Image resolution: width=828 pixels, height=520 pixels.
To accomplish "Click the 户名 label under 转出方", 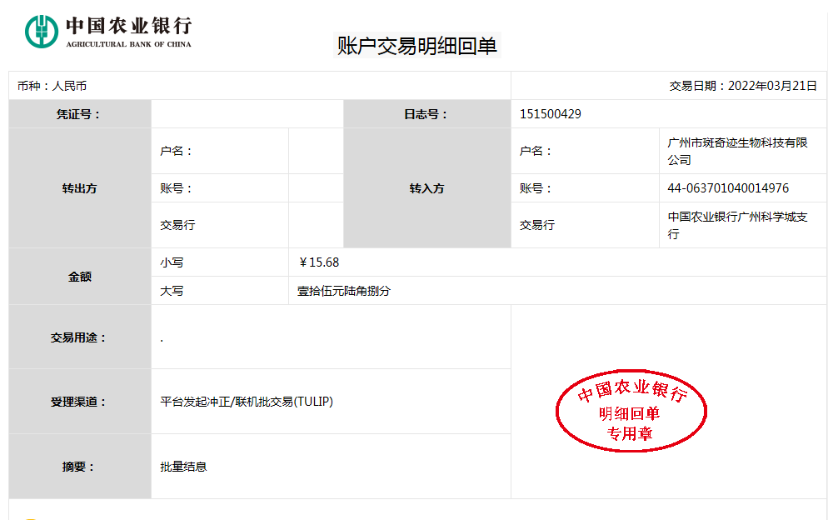I will [176, 151].
